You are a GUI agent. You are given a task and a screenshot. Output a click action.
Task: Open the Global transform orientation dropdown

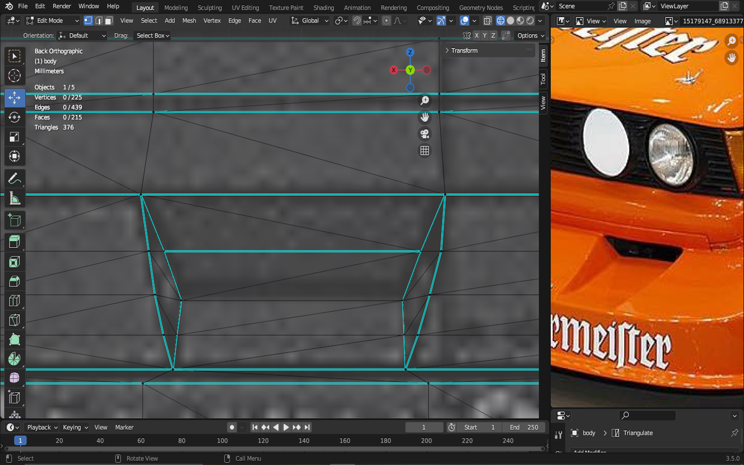coord(309,21)
